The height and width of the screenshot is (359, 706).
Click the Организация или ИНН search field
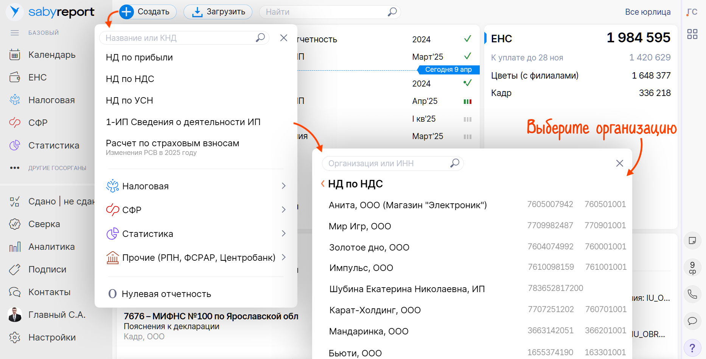(x=386, y=163)
